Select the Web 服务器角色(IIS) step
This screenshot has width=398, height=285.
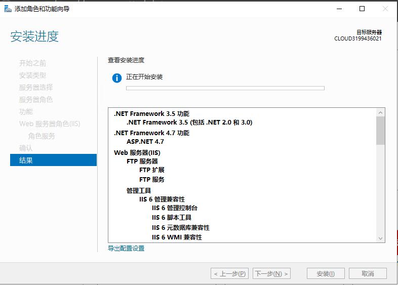coord(50,124)
